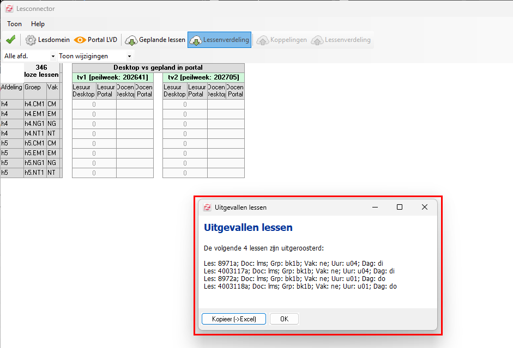Click the green checkmark toolbar icon
The image size is (513, 348).
click(x=11, y=40)
